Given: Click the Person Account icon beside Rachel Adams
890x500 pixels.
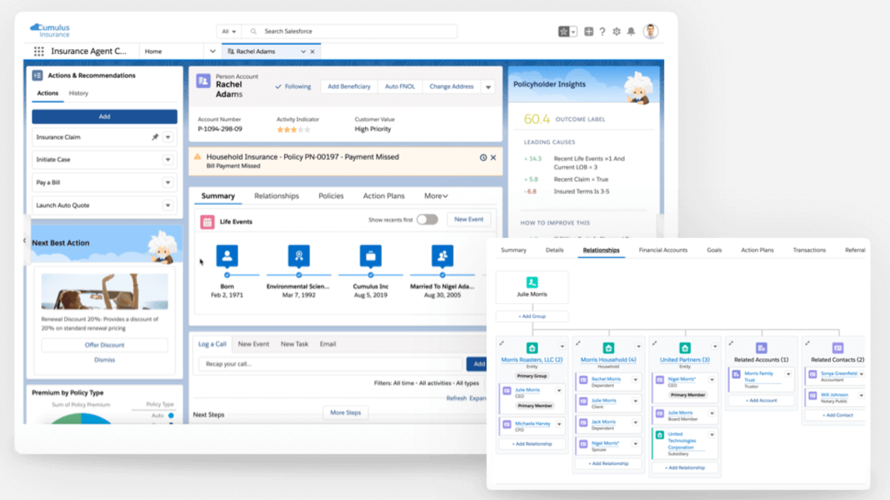Looking at the screenshot, I should click(x=203, y=81).
